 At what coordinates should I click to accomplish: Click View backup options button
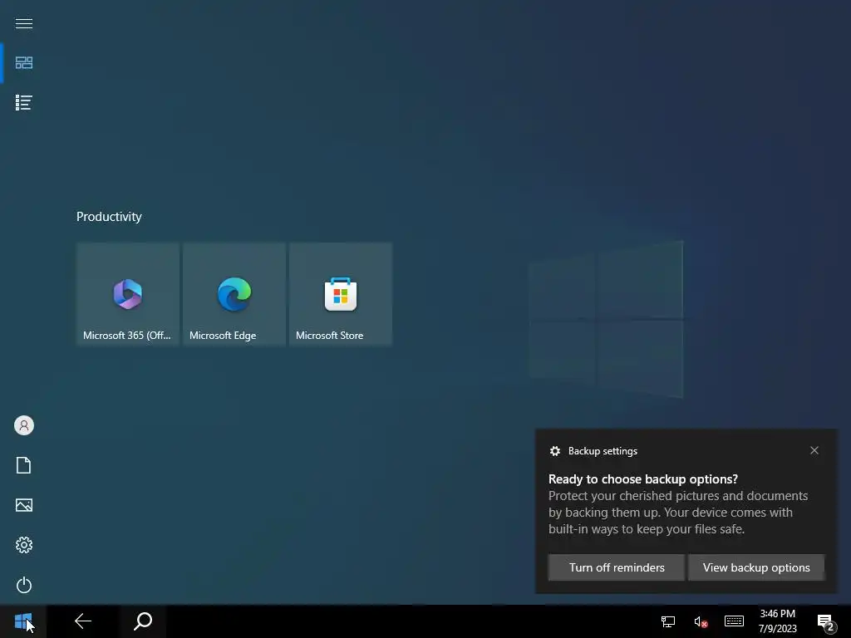tap(756, 567)
